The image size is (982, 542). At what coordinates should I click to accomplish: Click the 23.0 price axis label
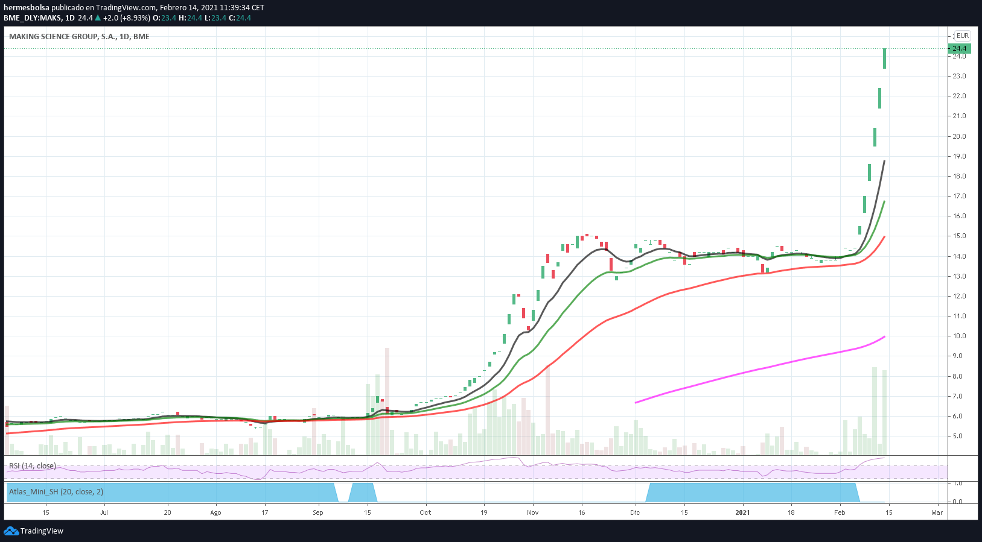tap(959, 77)
